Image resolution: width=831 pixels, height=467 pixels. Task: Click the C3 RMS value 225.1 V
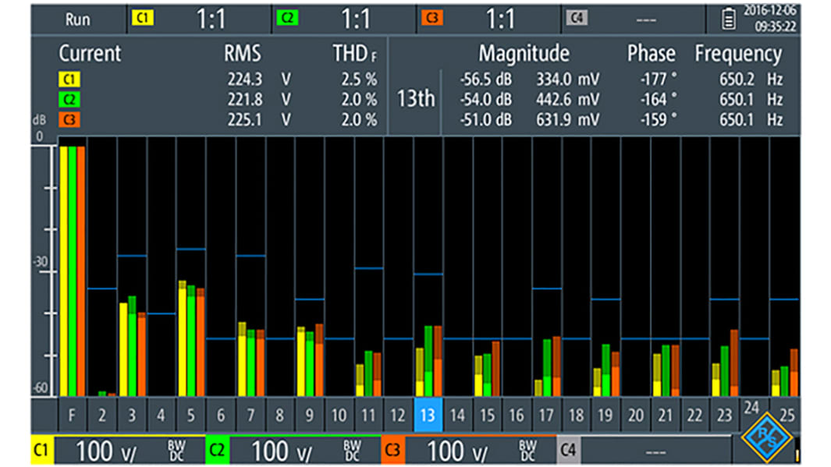[259, 119]
